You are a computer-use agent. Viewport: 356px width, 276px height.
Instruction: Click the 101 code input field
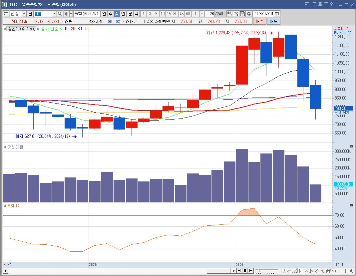43,14
